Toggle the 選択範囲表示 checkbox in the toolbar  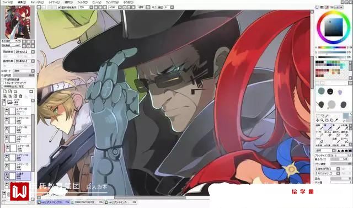[x=60, y=7]
